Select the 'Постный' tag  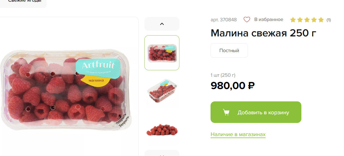(229, 50)
